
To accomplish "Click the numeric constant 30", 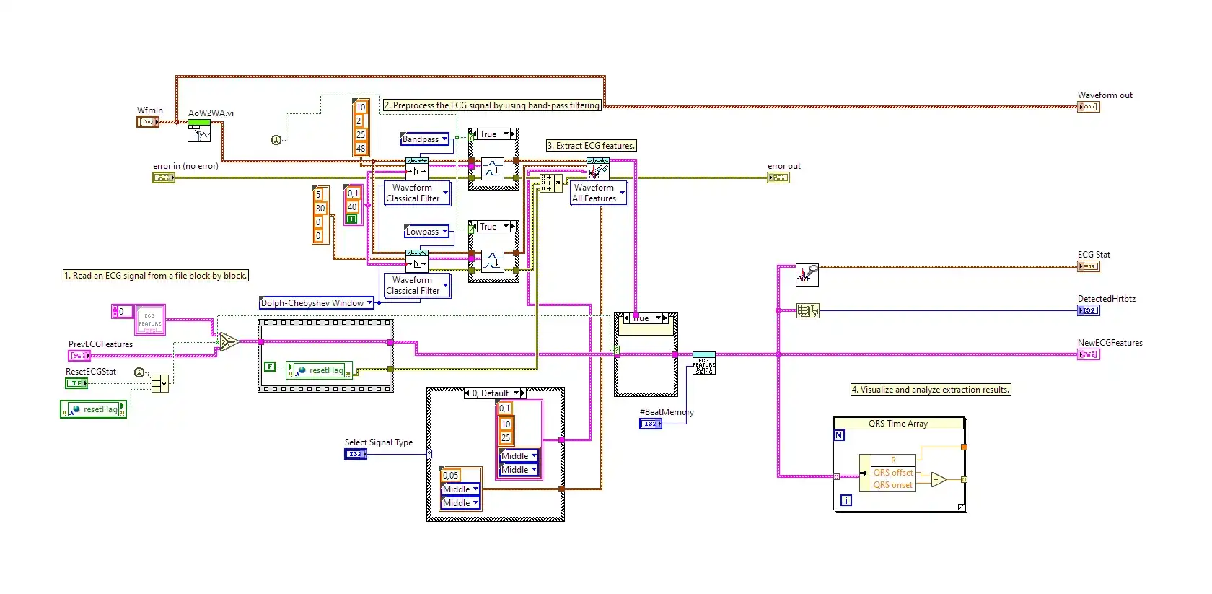I will (x=320, y=209).
